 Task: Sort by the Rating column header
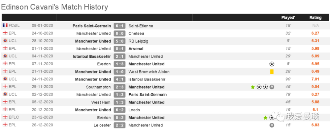click(315, 18)
